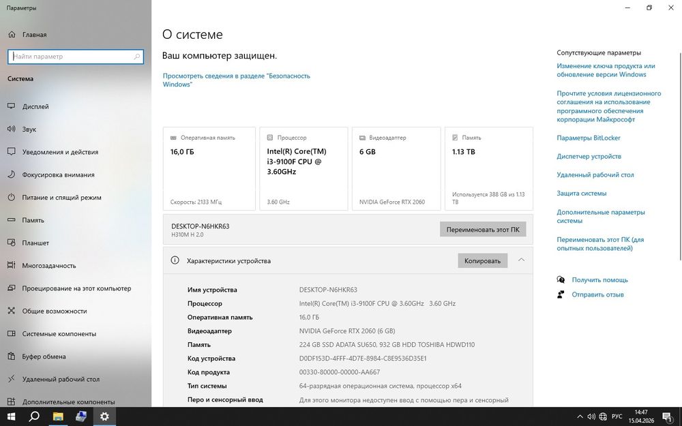This screenshot has height=426, width=682.
Task: Click the Получить помощь chat icon
Action: click(x=561, y=280)
